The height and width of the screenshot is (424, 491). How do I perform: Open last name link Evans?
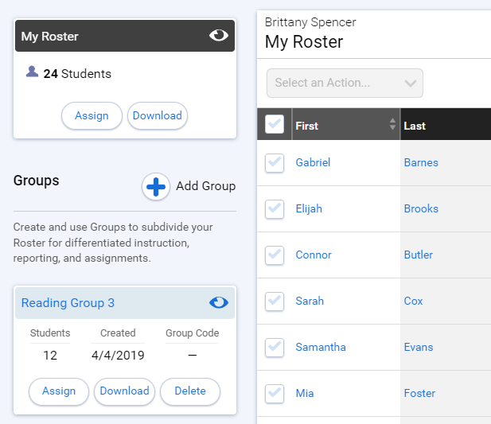(419, 348)
